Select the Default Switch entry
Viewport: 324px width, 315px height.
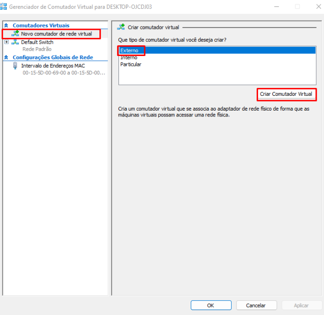click(37, 42)
